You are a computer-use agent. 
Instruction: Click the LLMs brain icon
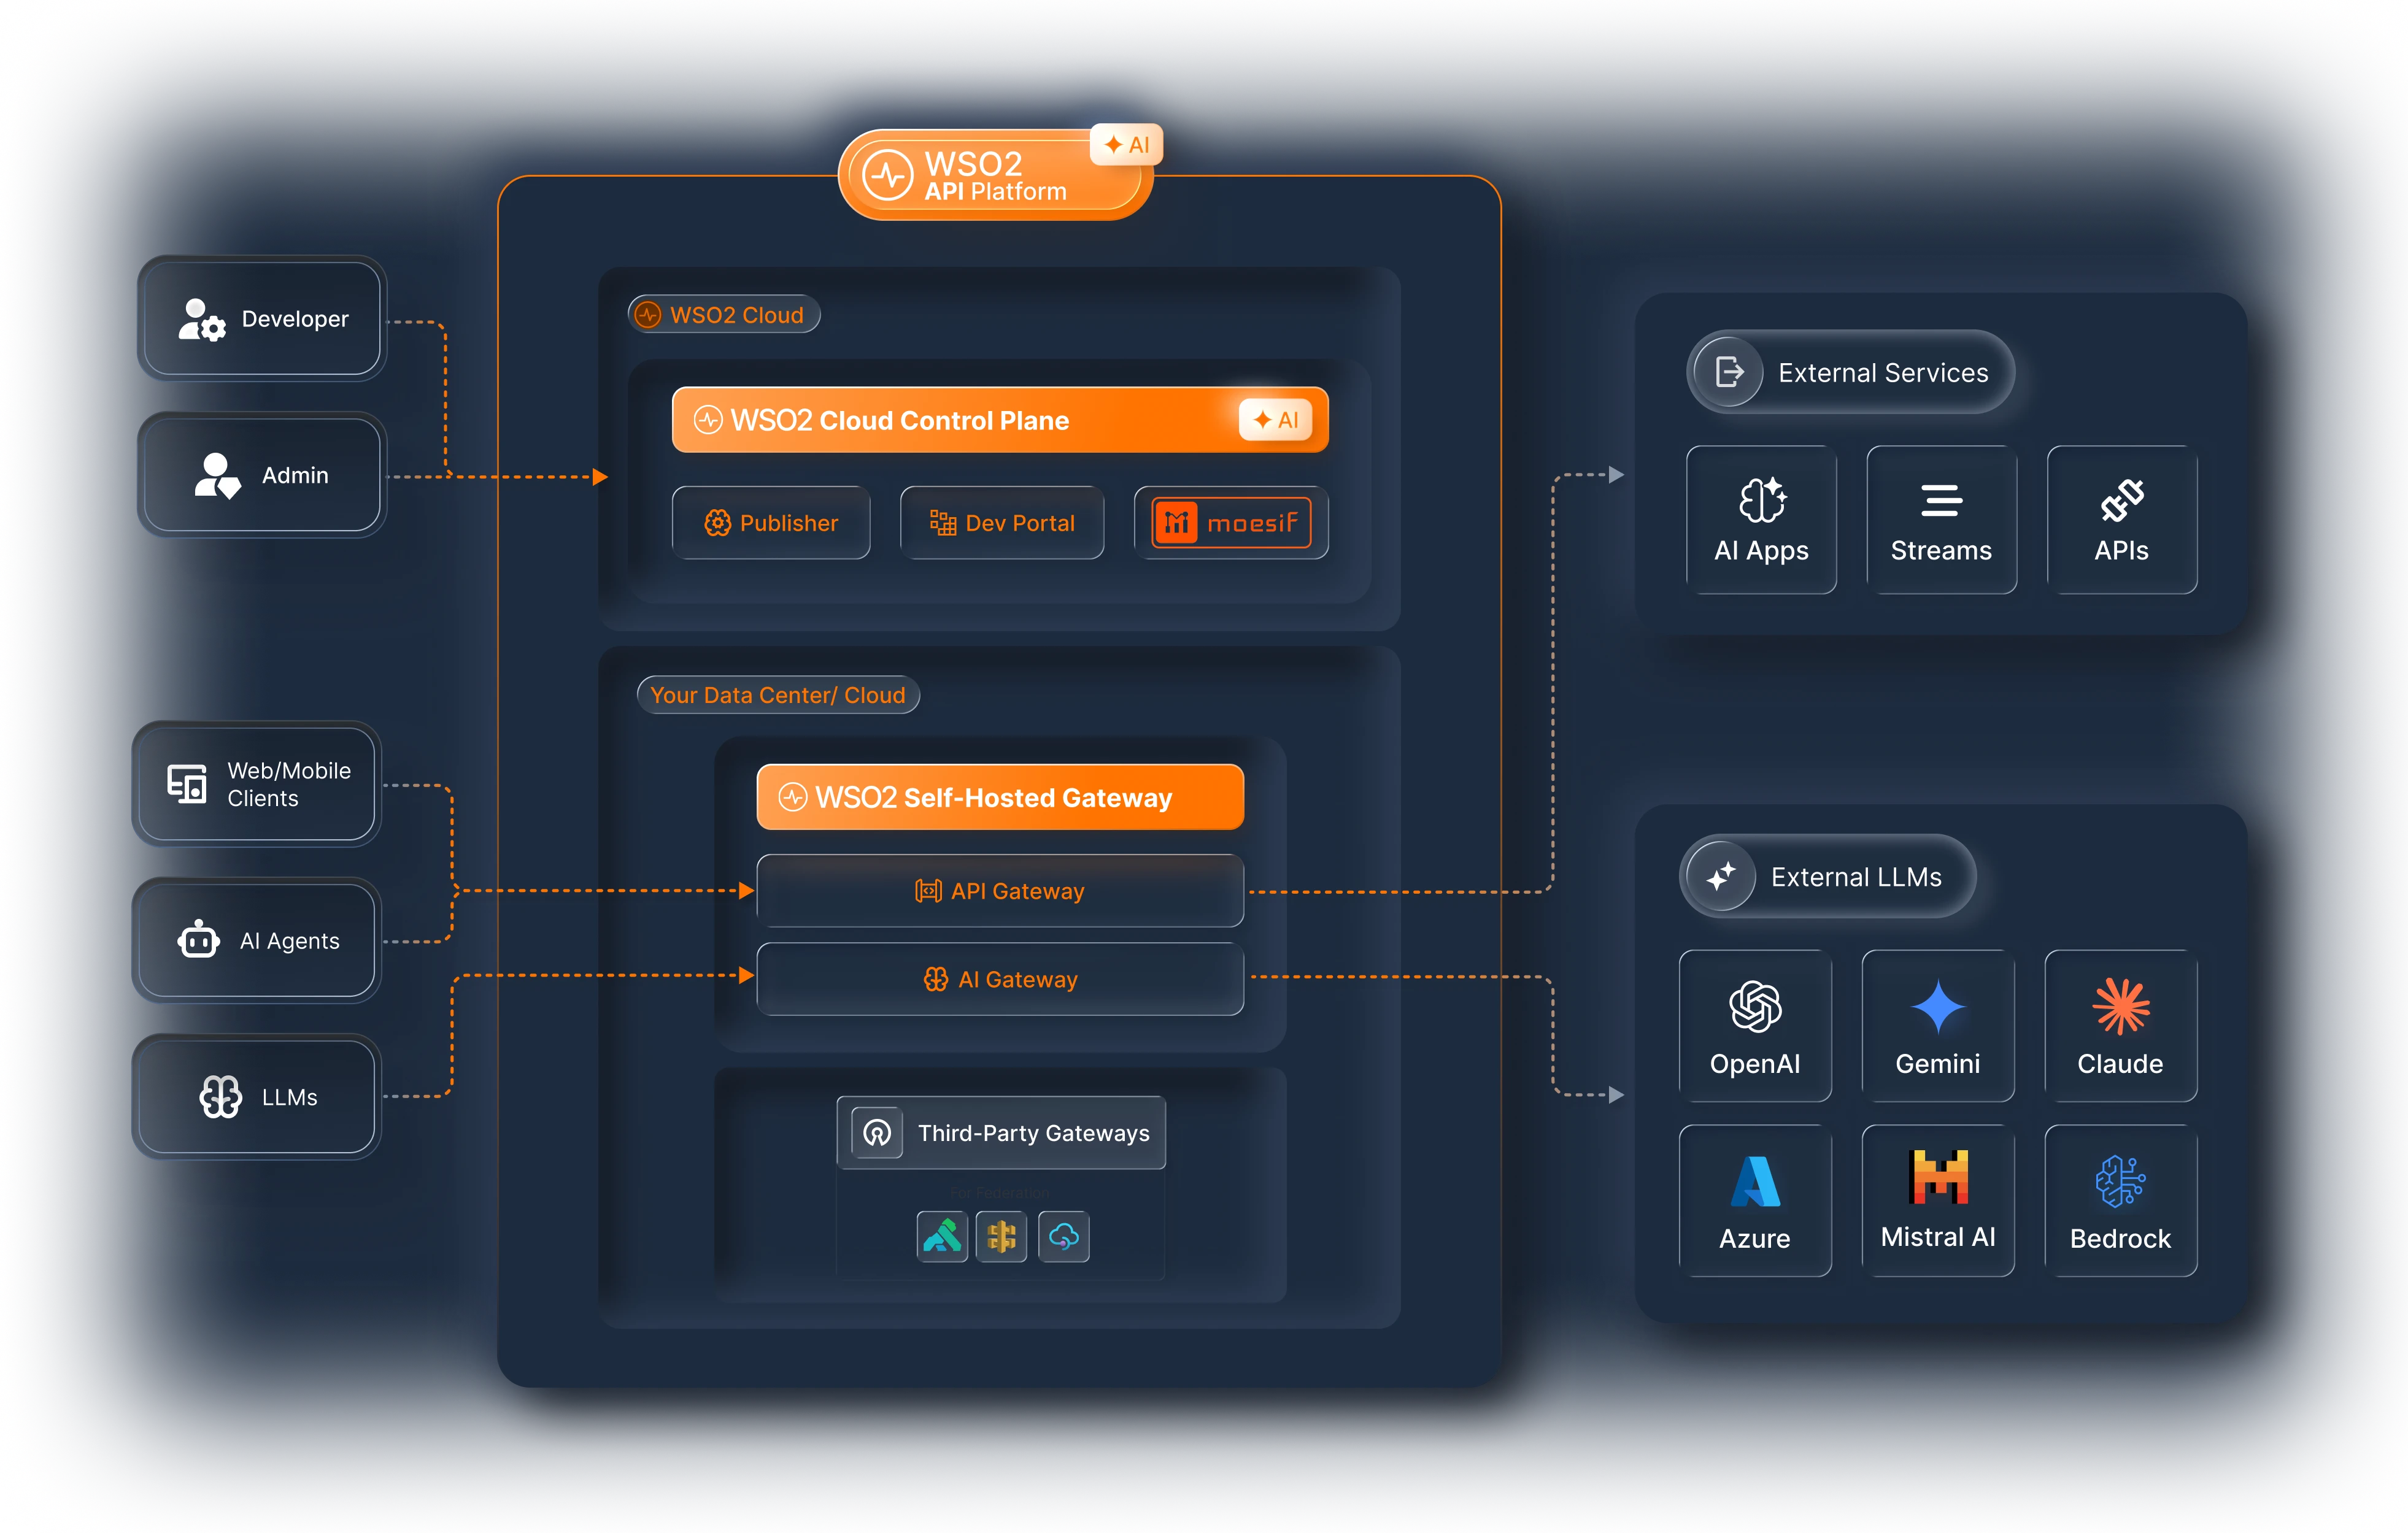tap(220, 1096)
